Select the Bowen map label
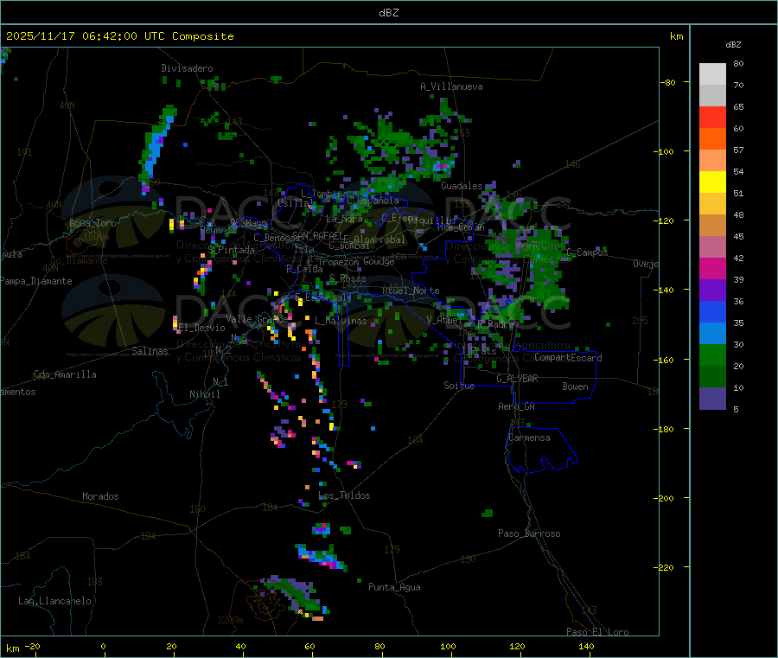The width and height of the screenshot is (778, 658). click(x=576, y=386)
